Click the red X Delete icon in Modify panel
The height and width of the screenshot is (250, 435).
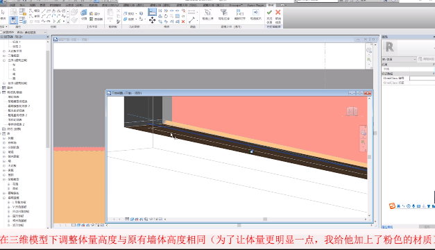[x=183, y=22]
